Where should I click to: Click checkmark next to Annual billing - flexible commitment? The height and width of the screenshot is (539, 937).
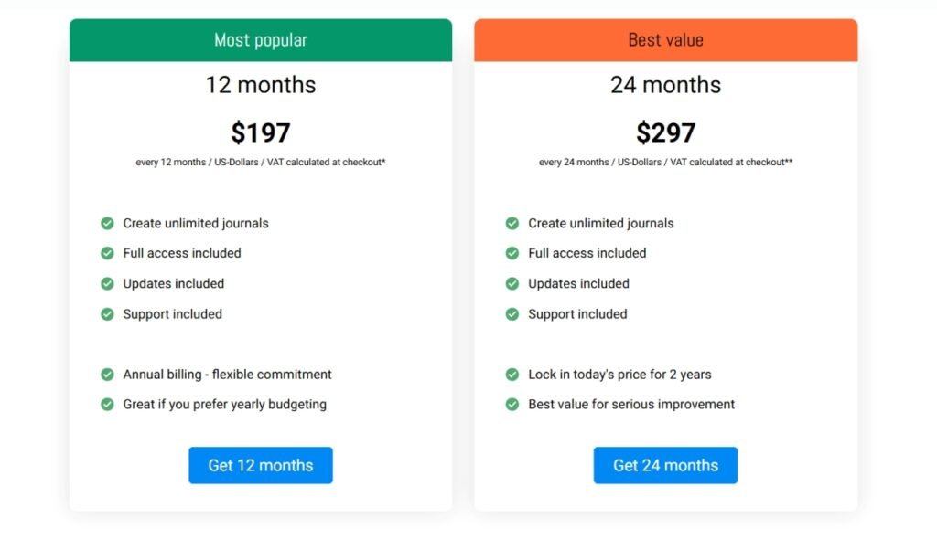point(107,375)
